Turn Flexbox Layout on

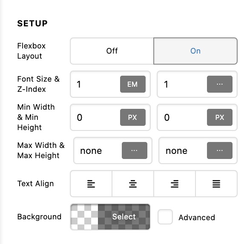coord(195,51)
